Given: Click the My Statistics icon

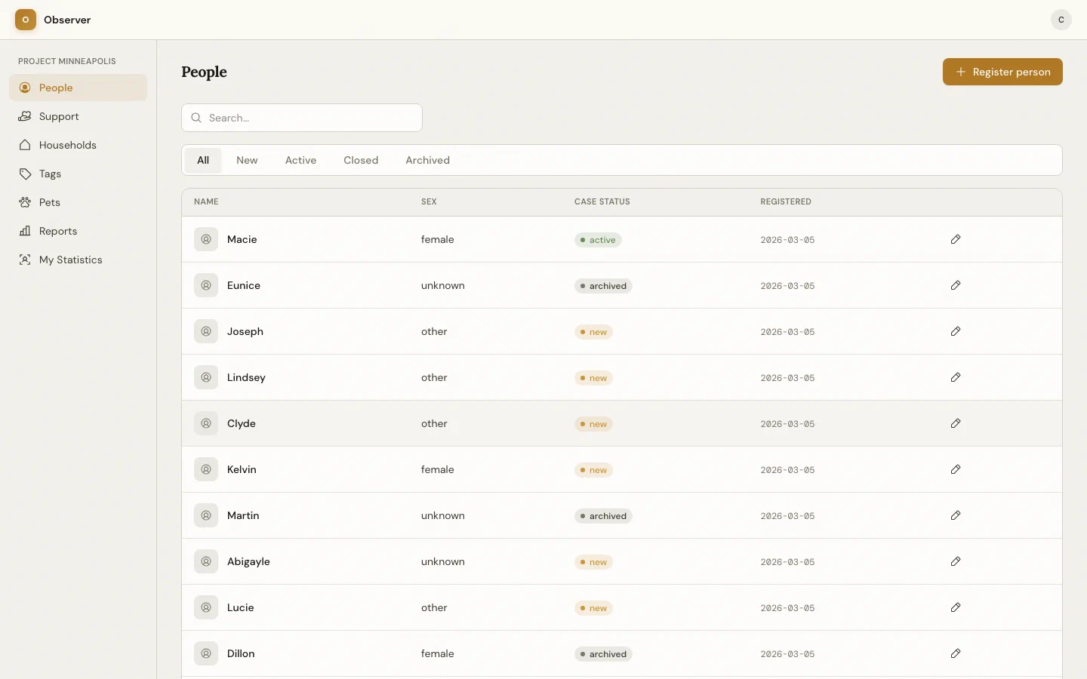Looking at the screenshot, I should point(25,260).
